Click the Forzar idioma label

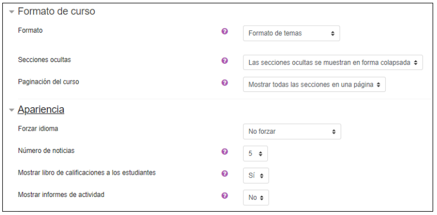pos(38,128)
